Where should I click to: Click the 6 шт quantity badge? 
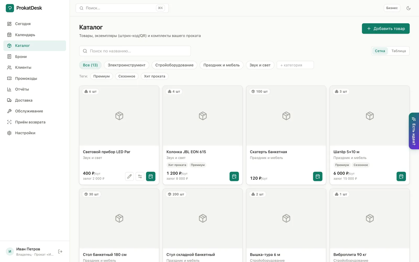click(91, 91)
